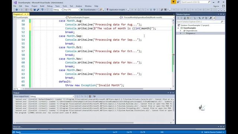Open the Analyze menu
Viewport: 238px width, 134px height.
(79, 6)
